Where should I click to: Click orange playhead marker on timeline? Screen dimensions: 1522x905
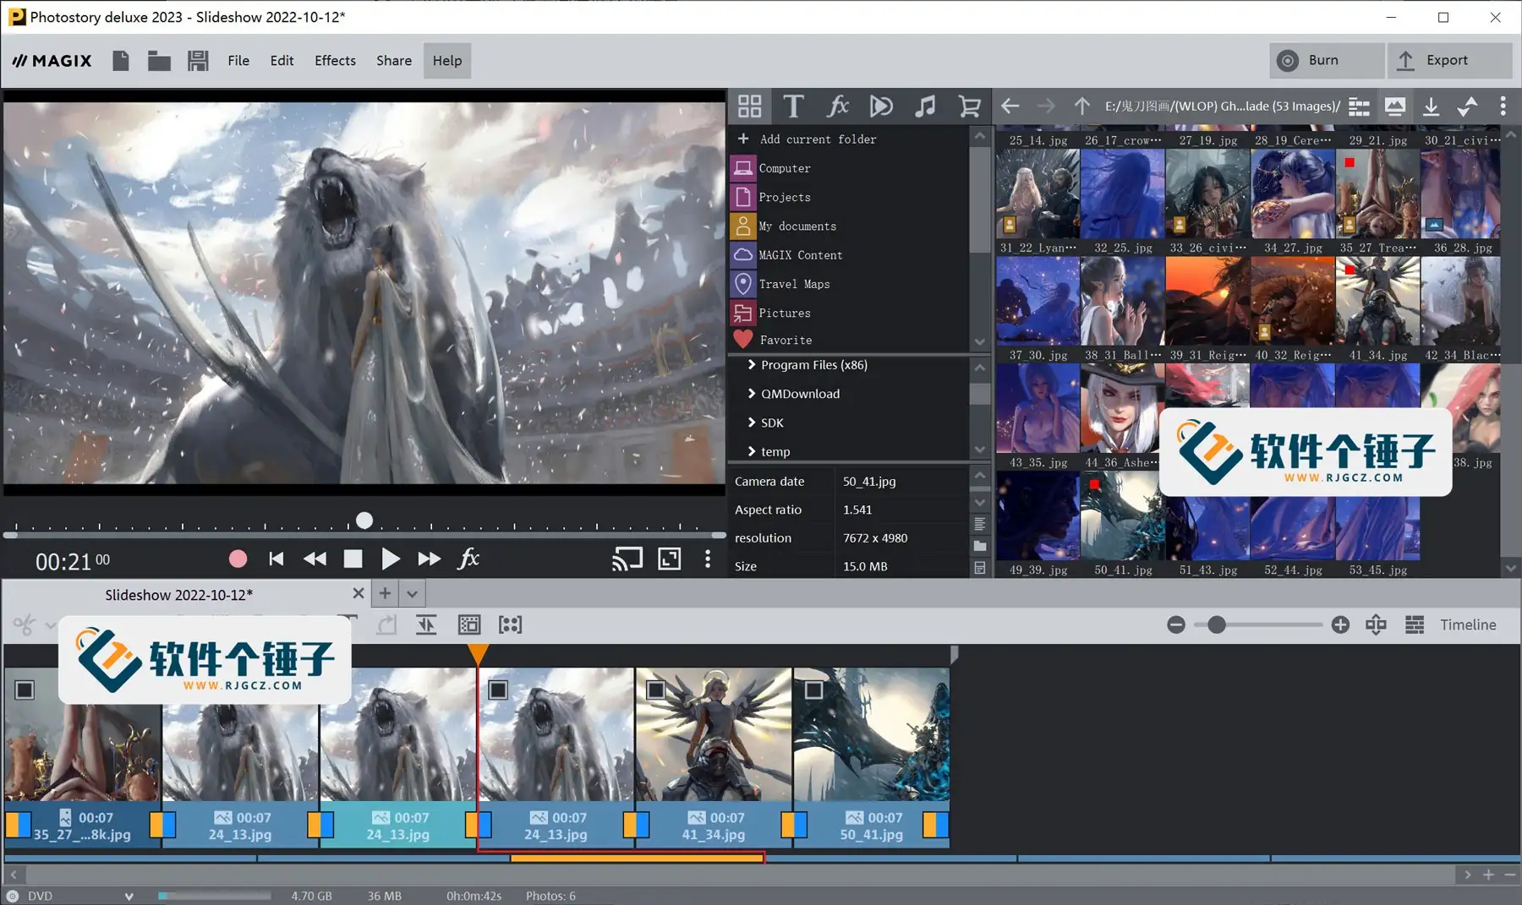coord(478,654)
